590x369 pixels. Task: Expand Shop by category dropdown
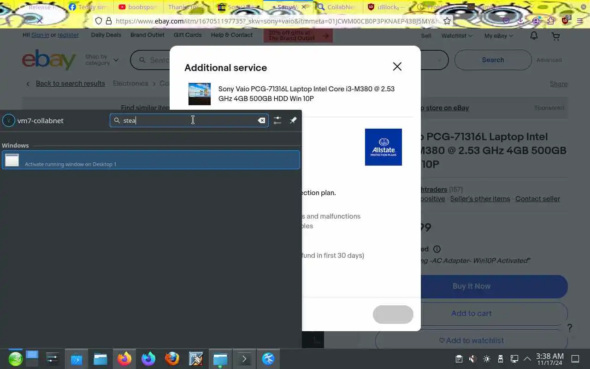click(101, 60)
